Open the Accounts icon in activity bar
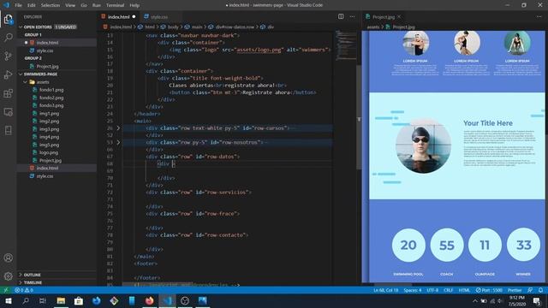The height and width of the screenshot is (308, 548). coord(8,258)
